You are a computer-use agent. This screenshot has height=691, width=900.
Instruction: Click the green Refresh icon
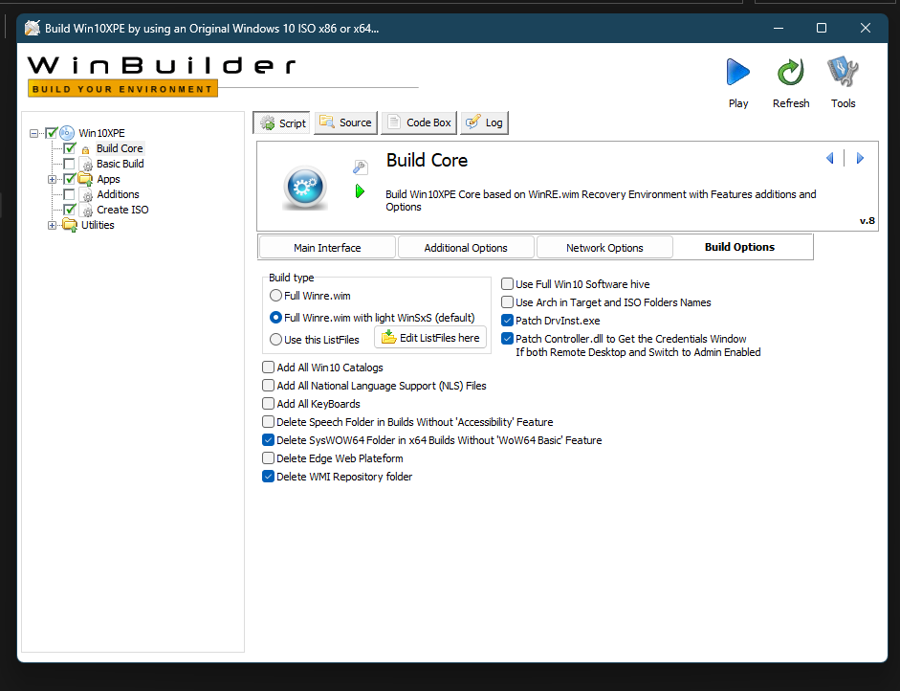(x=790, y=73)
